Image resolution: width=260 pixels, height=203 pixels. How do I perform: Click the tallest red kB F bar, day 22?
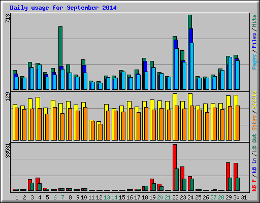click(175, 156)
